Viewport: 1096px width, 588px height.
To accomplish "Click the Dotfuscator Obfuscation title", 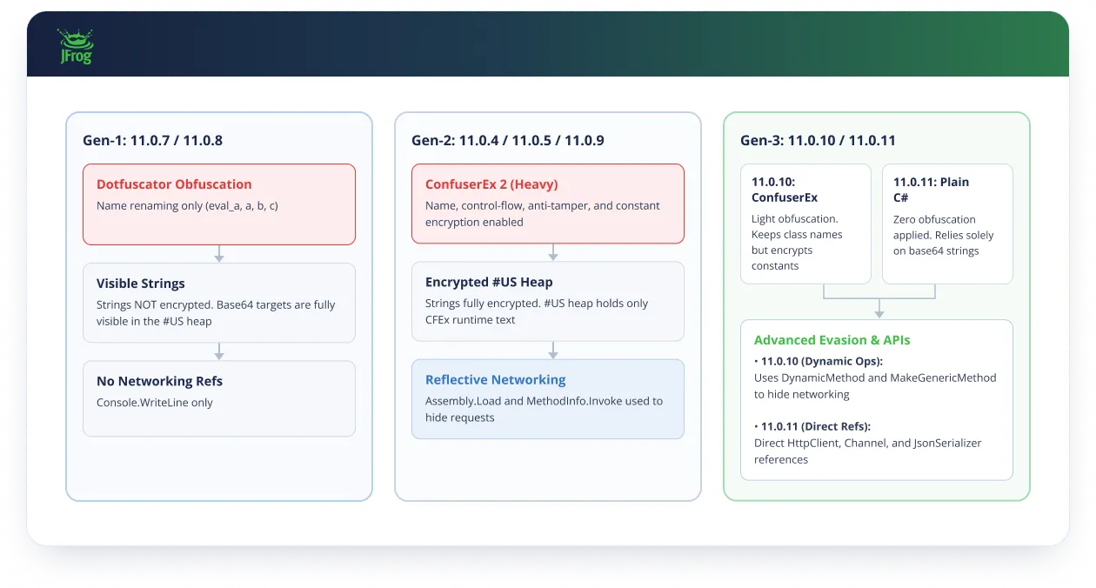I will pyautogui.click(x=174, y=184).
